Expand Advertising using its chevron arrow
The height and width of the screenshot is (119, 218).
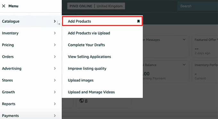(55, 69)
